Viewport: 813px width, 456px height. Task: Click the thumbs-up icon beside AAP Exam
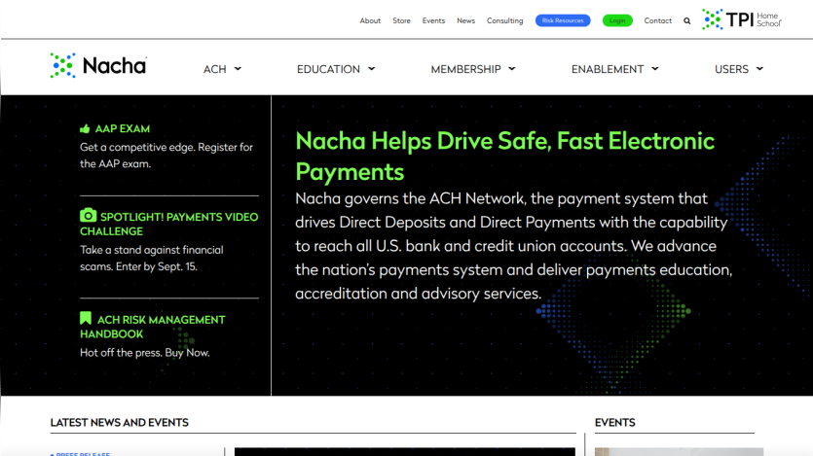(85, 128)
